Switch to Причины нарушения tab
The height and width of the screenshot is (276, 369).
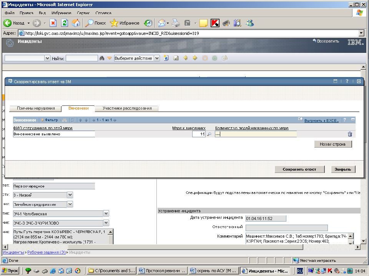(35, 108)
